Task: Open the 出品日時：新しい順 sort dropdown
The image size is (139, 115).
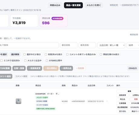Action: (x=111, y=45)
